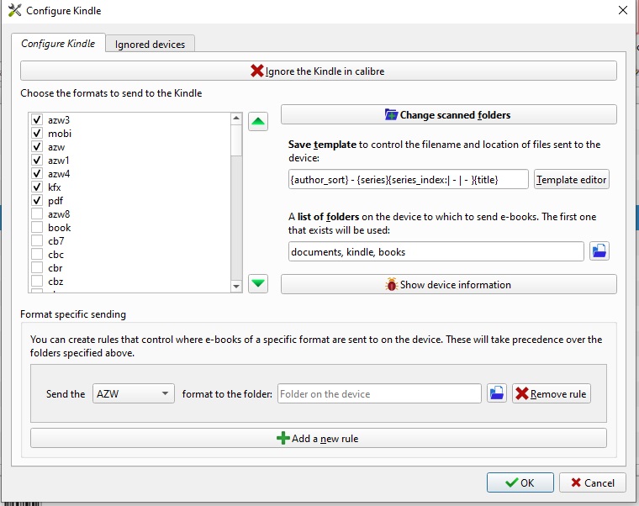Click Change scanned folders button

[x=449, y=114]
